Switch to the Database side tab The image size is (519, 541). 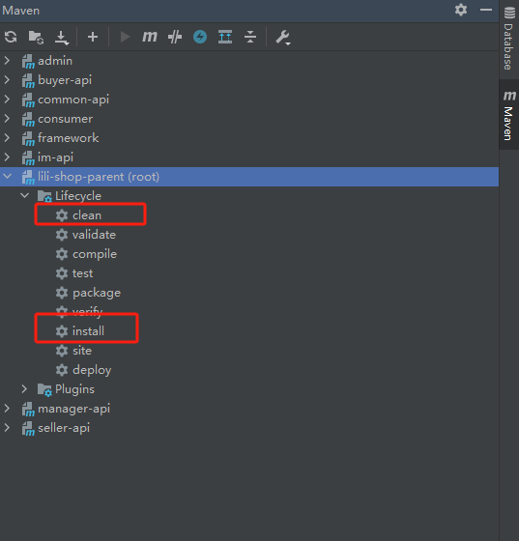click(x=508, y=38)
